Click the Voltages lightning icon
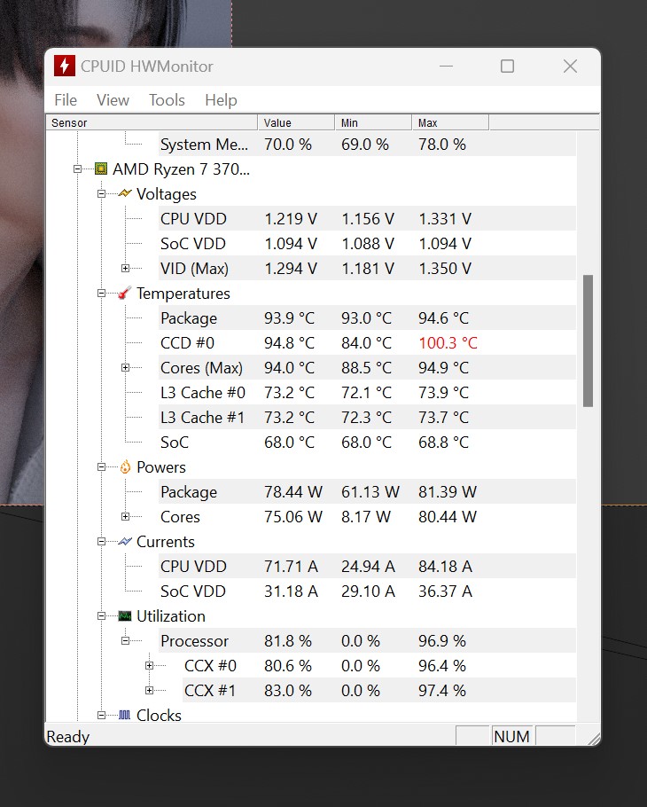The height and width of the screenshot is (807, 647). click(125, 193)
